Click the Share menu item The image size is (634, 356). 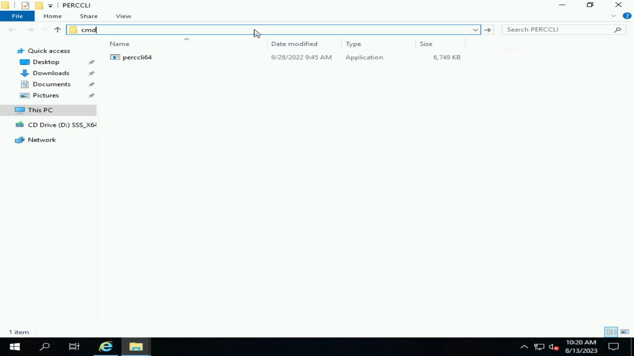pyautogui.click(x=89, y=16)
